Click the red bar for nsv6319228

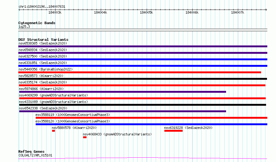[173, 131]
